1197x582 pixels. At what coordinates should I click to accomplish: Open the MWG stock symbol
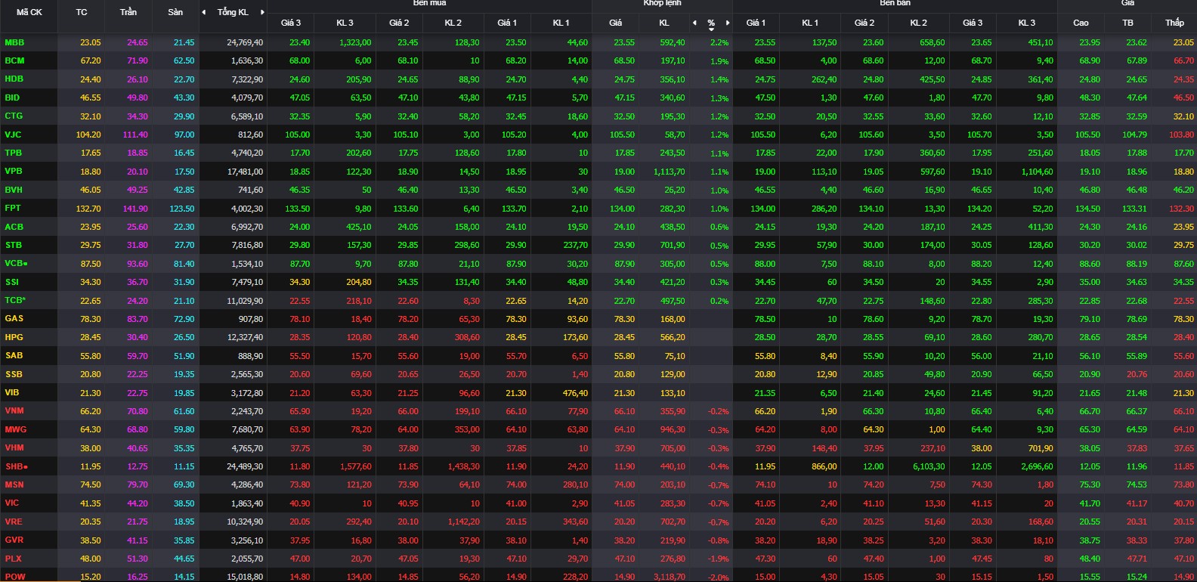pyautogui.click(x=15, y=429)
